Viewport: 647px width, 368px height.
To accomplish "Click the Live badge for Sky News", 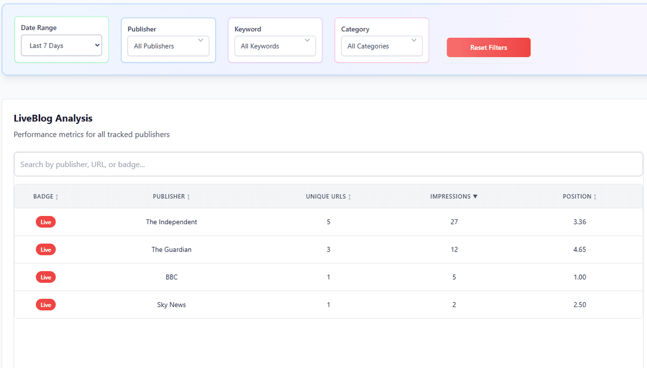I will click(x=46, y=304).
